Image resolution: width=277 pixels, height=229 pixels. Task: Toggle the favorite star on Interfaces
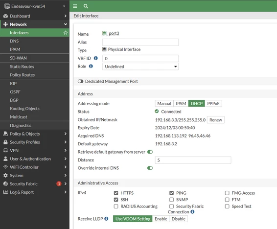pyautogui.click(x=66, y=33)
